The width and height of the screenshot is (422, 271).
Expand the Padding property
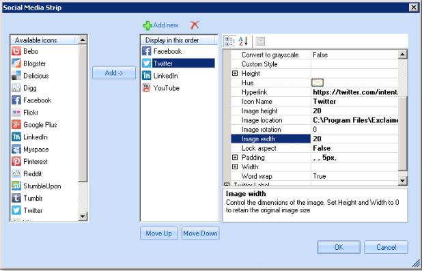(x=235, y=158)
